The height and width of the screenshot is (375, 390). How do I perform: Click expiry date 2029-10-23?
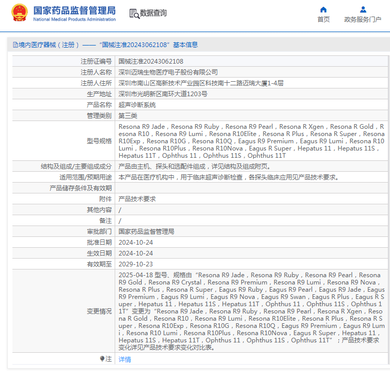(x=135, y=264)
